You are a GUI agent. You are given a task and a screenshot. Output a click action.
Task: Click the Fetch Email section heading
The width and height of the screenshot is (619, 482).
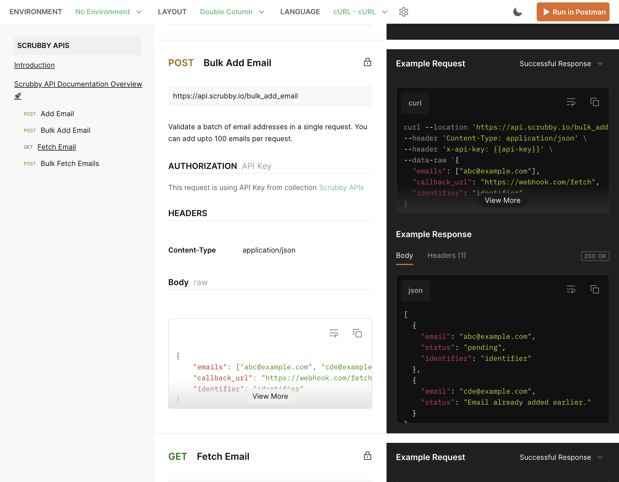click(223, 457)
